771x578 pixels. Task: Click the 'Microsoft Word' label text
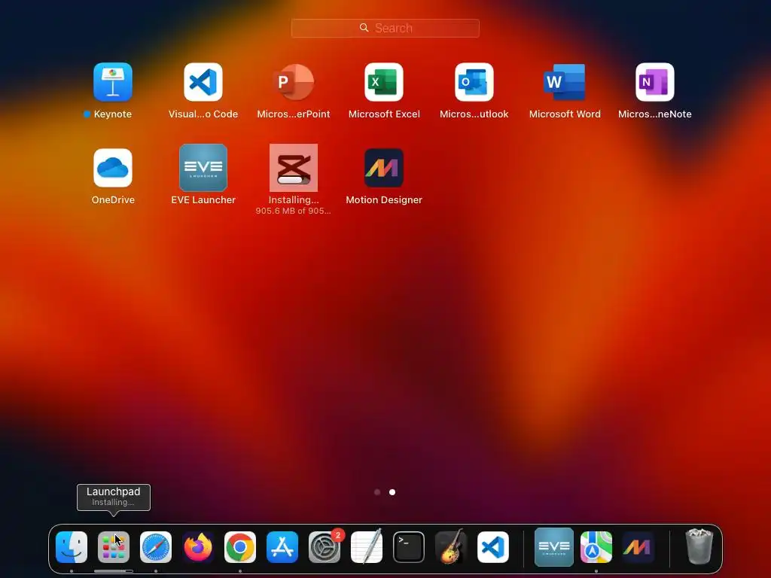pos(565,114)
